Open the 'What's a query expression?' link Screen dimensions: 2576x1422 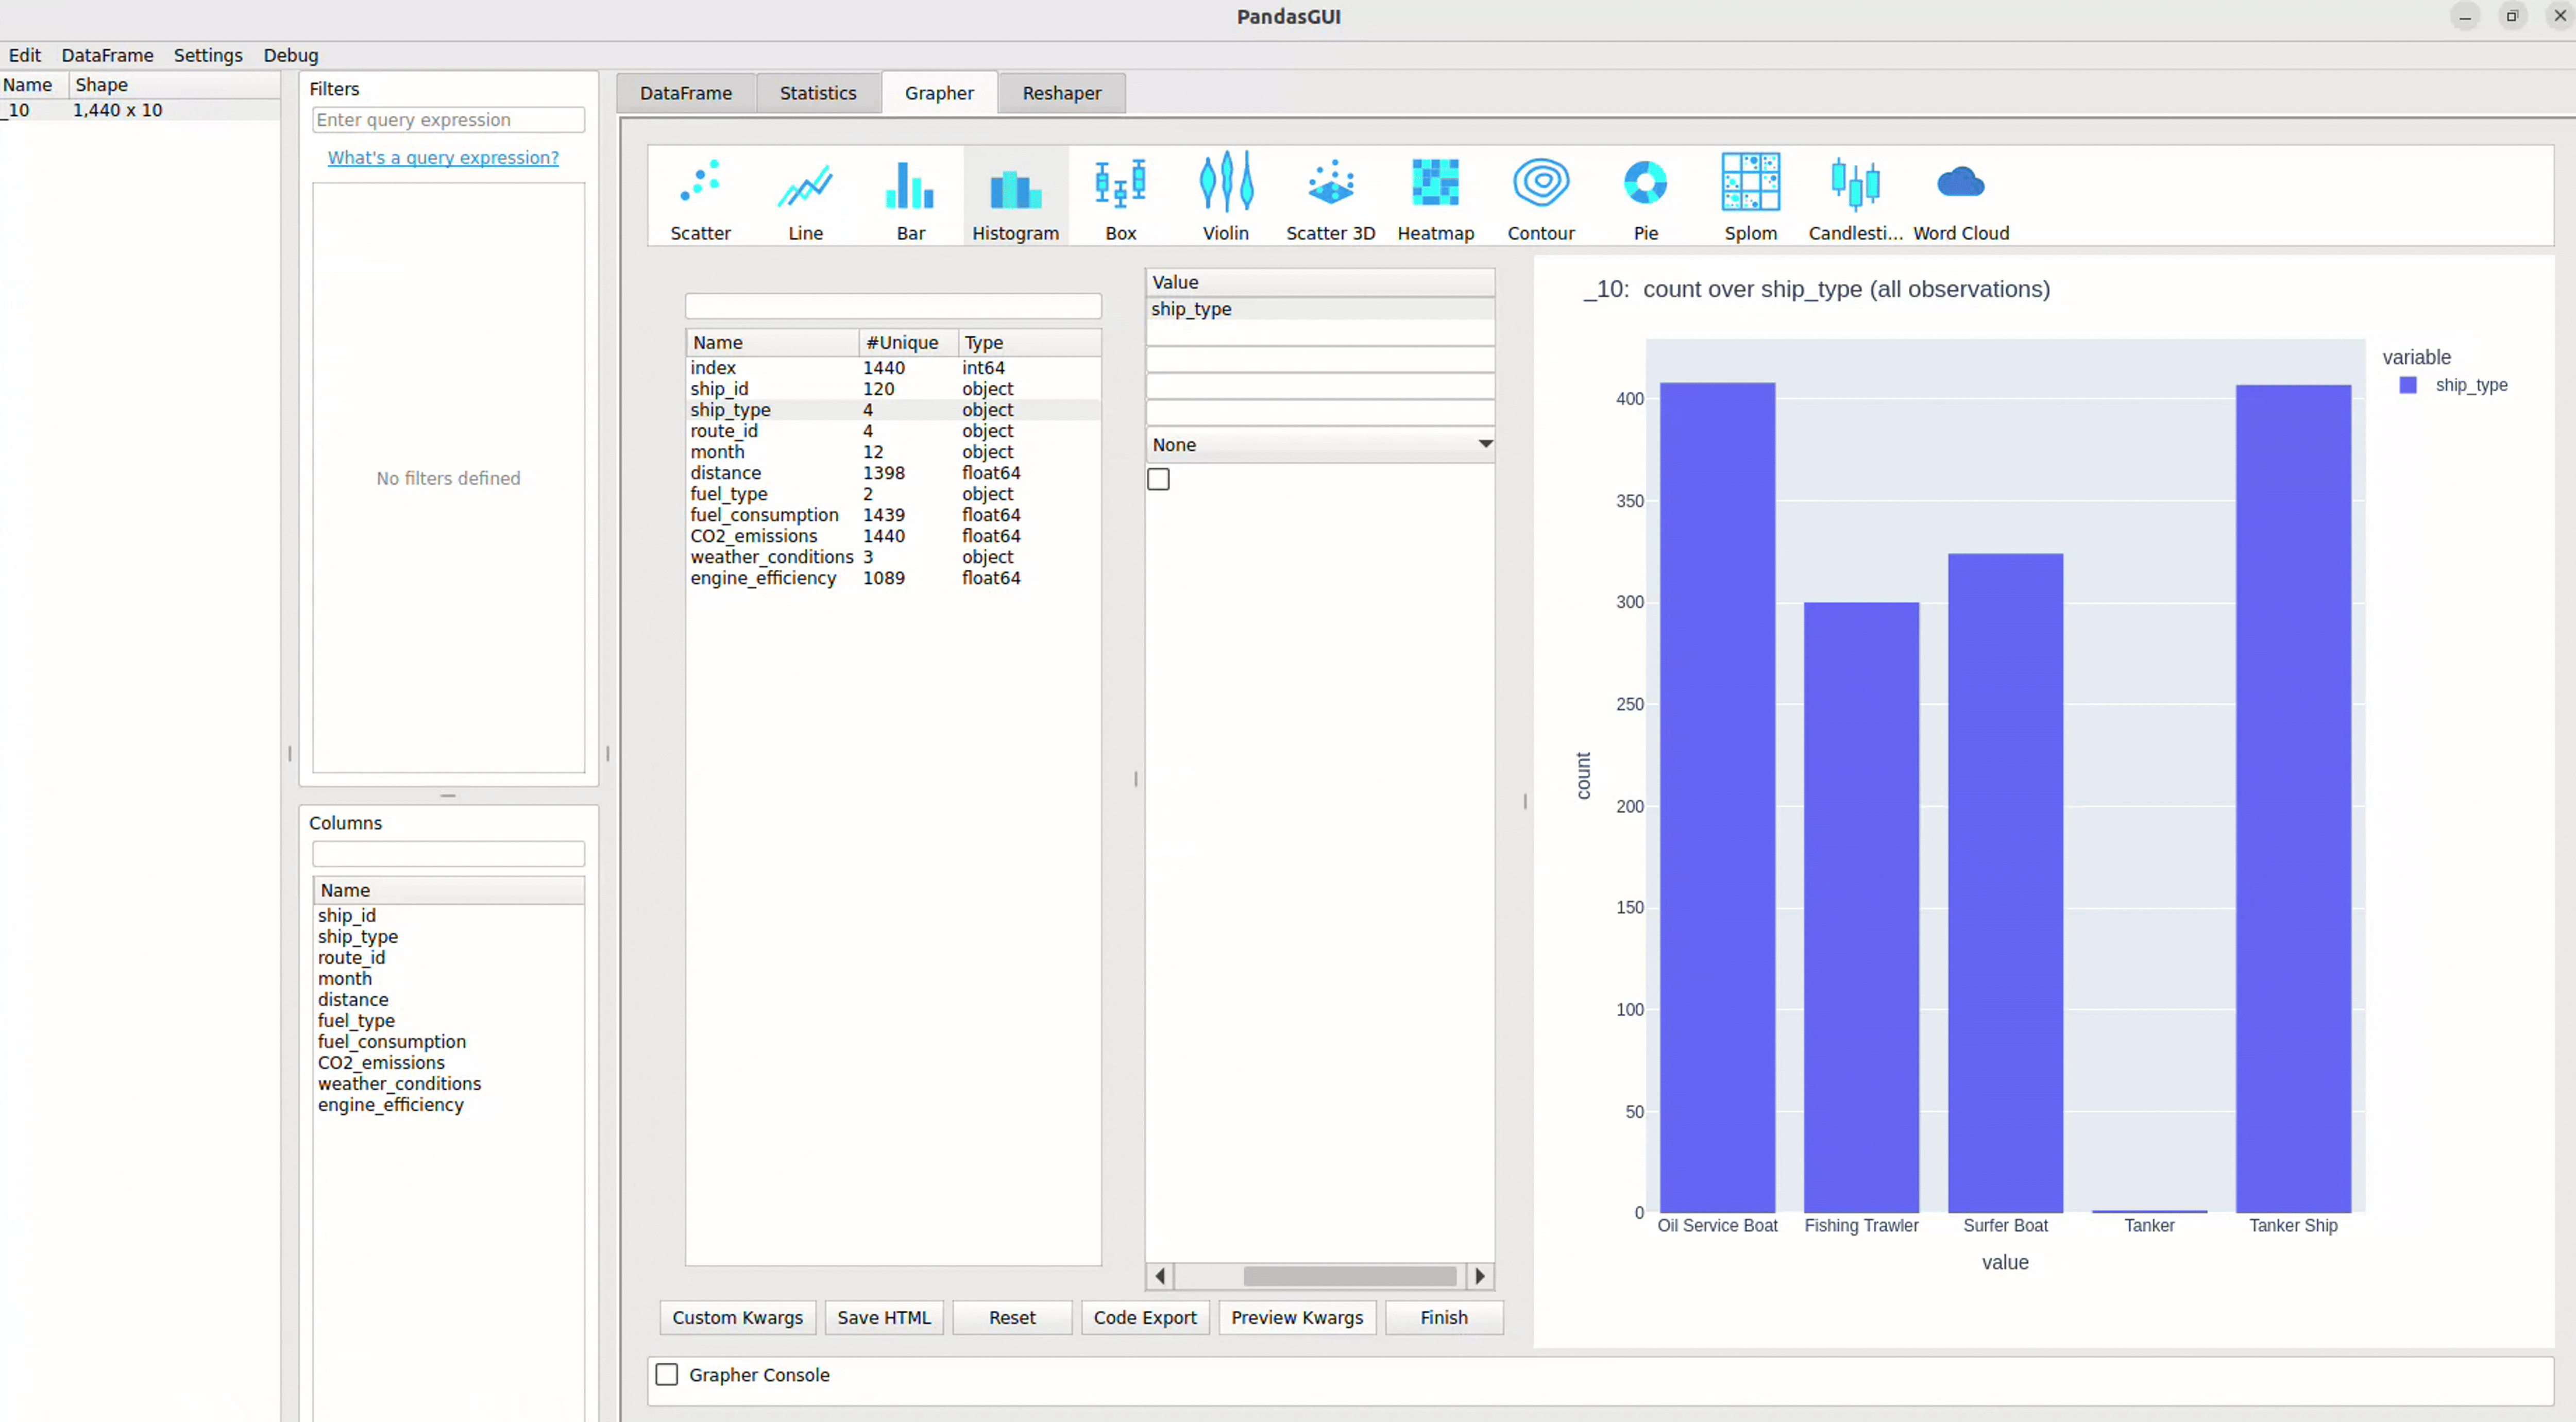click(x=443, y=157)
